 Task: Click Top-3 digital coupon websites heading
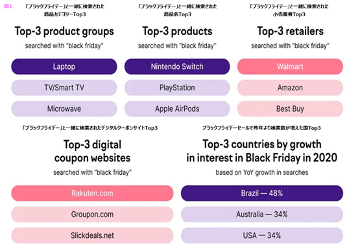(92, 151)
